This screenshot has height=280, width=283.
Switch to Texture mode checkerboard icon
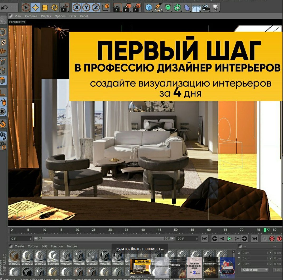click(3, 42)
